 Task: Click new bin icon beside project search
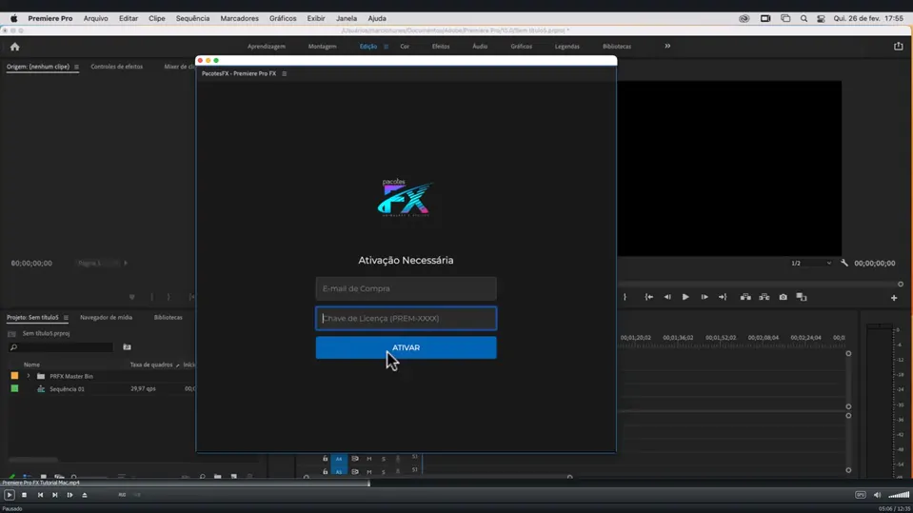pyautogui.click(x=127, y=347)
